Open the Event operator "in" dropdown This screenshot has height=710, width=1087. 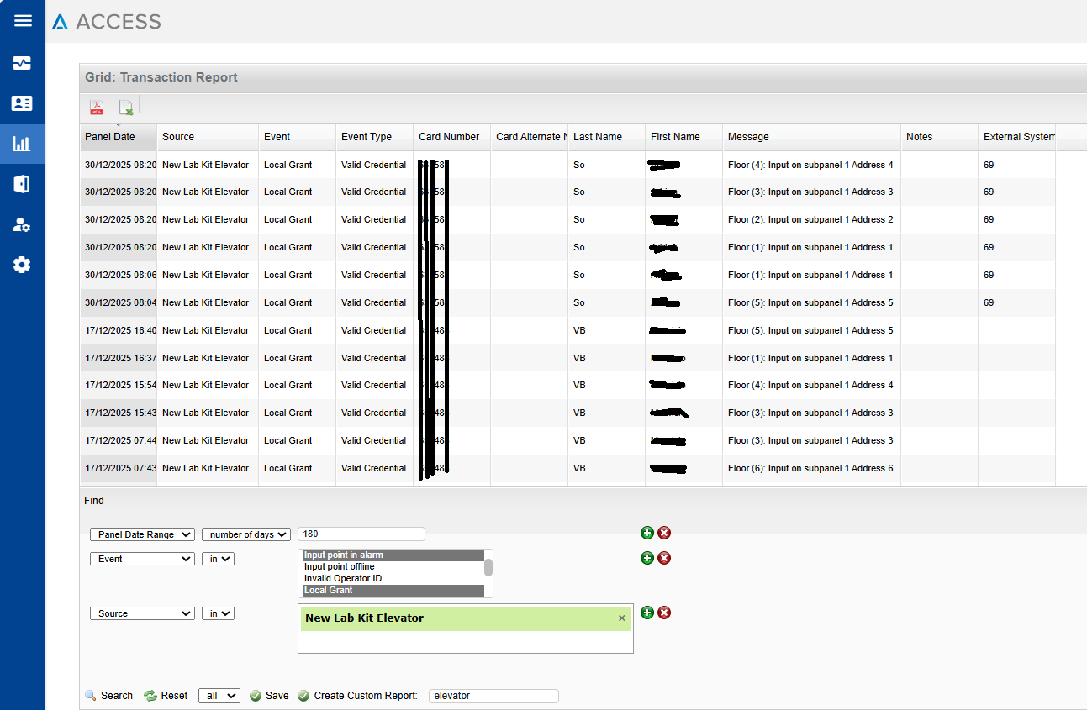point(218,559)
